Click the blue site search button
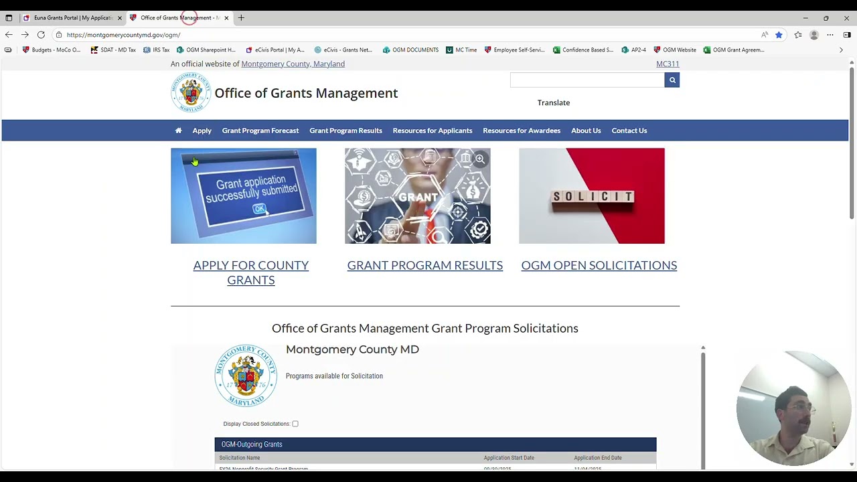 (x=672, y=80)
